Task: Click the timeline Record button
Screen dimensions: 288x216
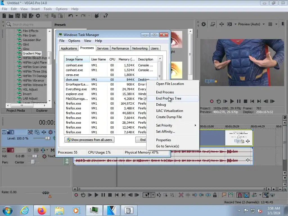Action: point(76,195)
